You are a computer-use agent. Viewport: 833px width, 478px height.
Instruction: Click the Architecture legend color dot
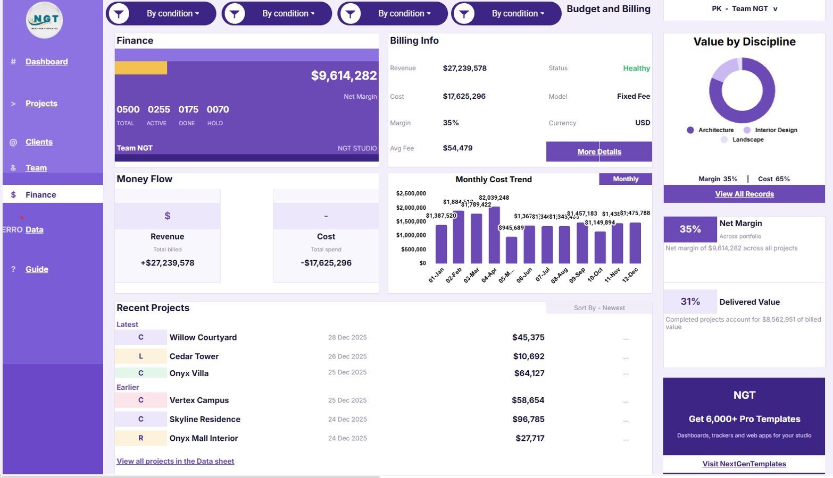(x=690, y=130)
